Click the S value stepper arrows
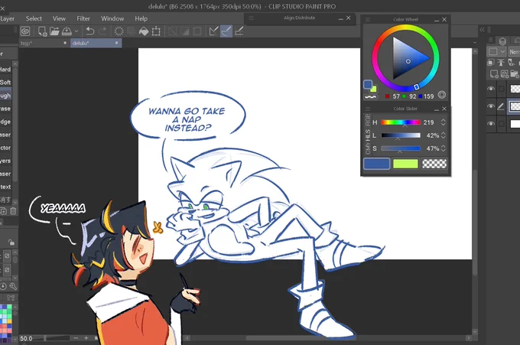The height and width of the screenshot is (345, 520). click(443, 148)
